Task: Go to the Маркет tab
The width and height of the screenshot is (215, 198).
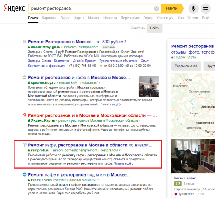Action: click(x=93, y=18)
